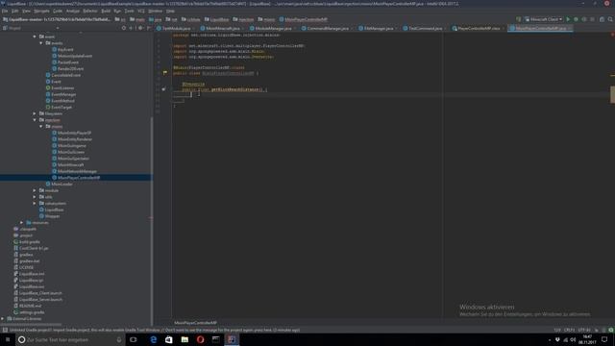615x346 pixels.
Task: Expand the valuesystem folder
Action: pyautogui.click(x=35, y=203)
